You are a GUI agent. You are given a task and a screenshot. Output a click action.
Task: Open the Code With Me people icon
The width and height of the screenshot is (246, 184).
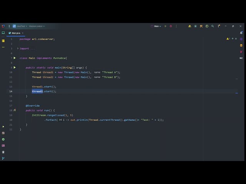[189, 26]
